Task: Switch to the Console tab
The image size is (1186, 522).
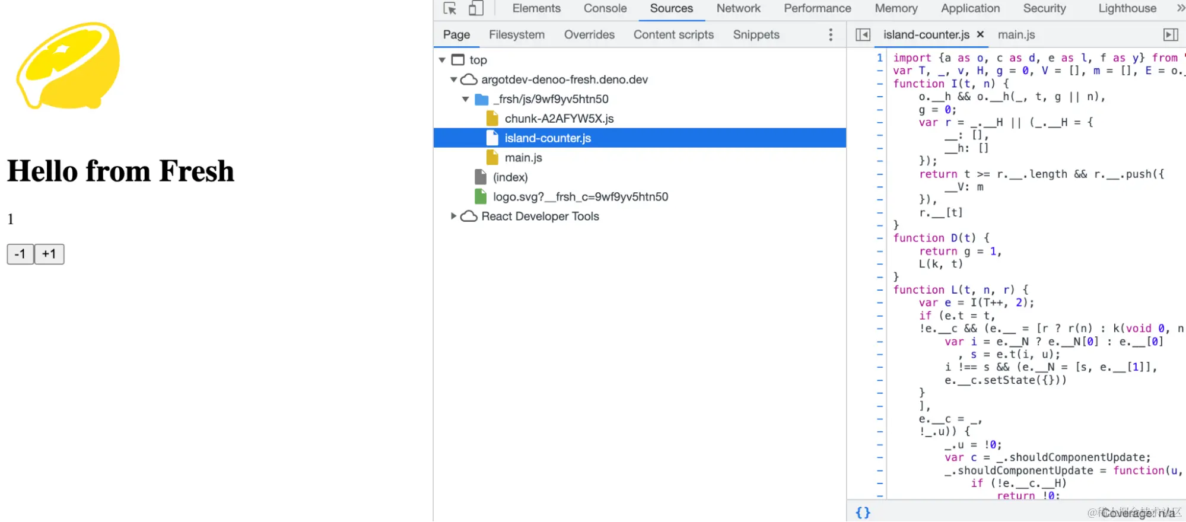Action: point(605,8)
